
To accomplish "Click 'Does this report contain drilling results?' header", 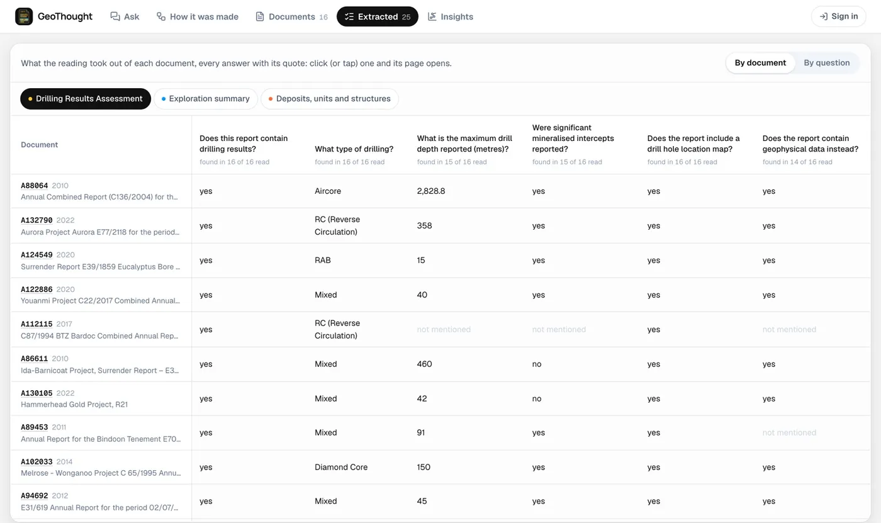I will 244,144.
